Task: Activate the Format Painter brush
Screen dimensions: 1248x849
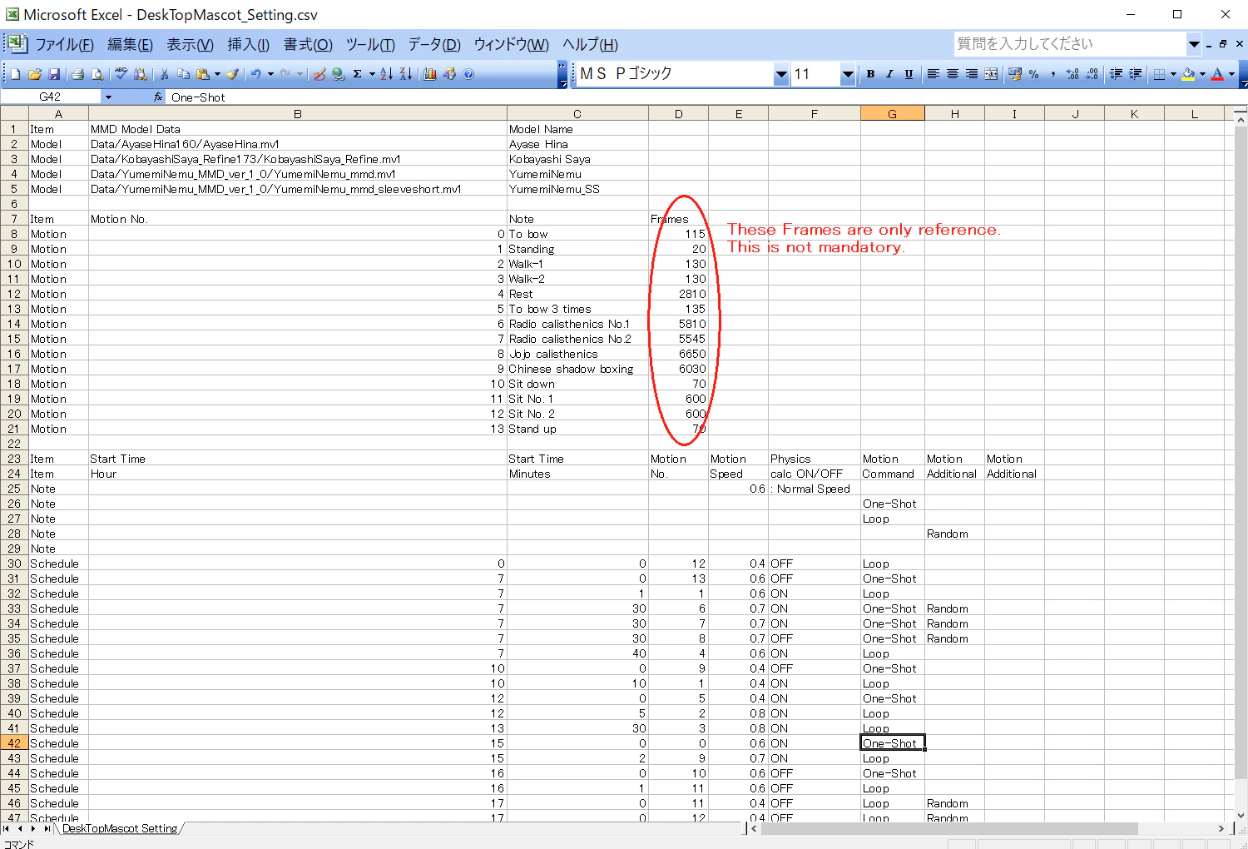Action: point(233,74)
